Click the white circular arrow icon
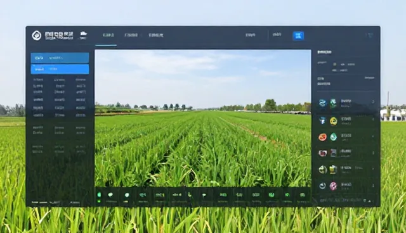406x233 pixels. coord(323,186)
